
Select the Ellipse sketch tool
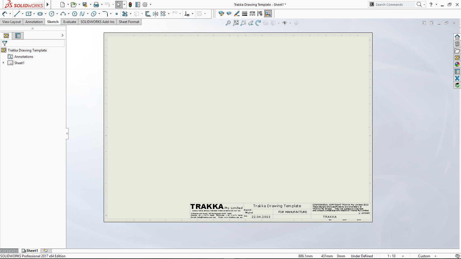pyautogui.click(x=94, y=14)
